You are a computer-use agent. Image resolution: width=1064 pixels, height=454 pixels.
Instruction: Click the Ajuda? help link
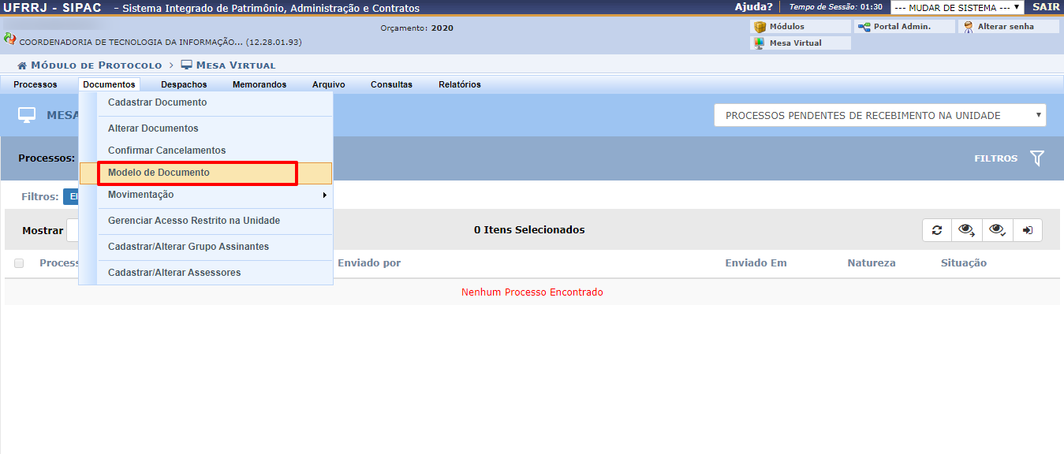coord(753,7)
